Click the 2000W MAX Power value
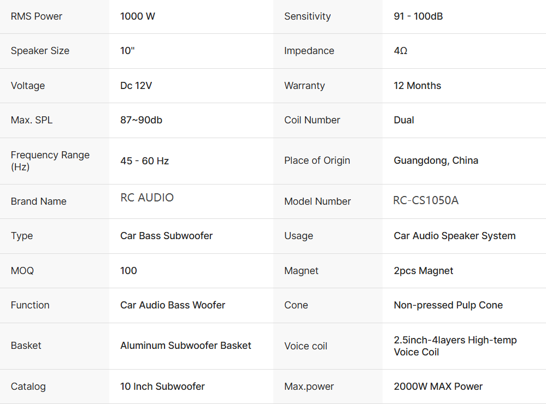546x404 pixels. coord(438,387)
